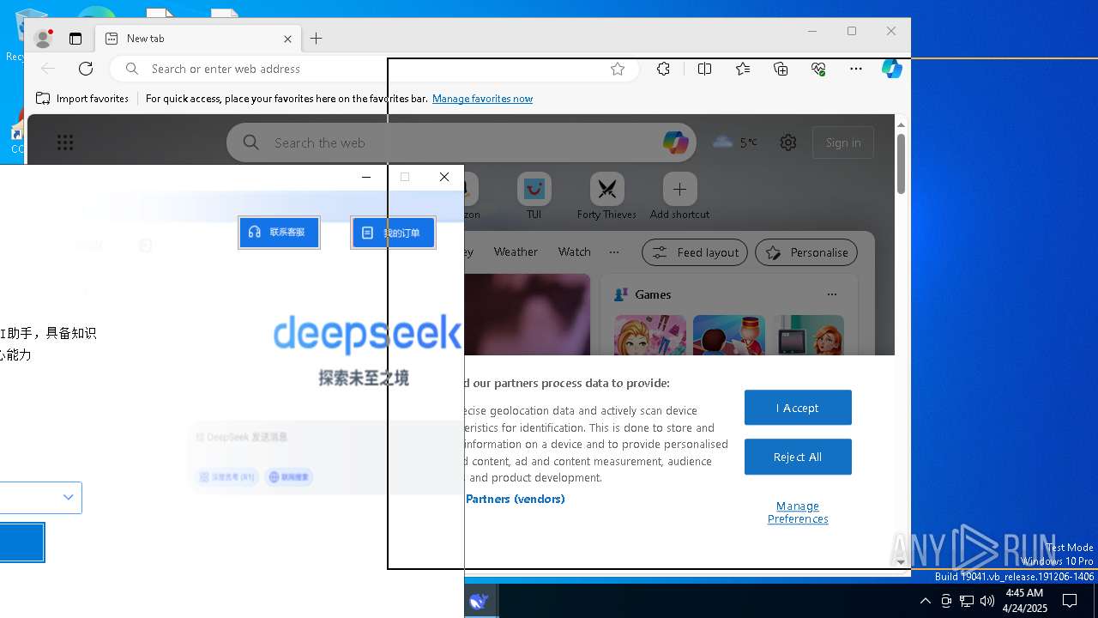Click the DeepSeek whale taskbar icon

click(x=480, y=601)
